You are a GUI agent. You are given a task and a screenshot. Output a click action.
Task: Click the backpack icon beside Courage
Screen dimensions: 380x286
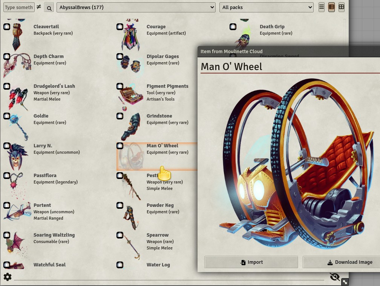pyautogui.click(x=120, y=27)
